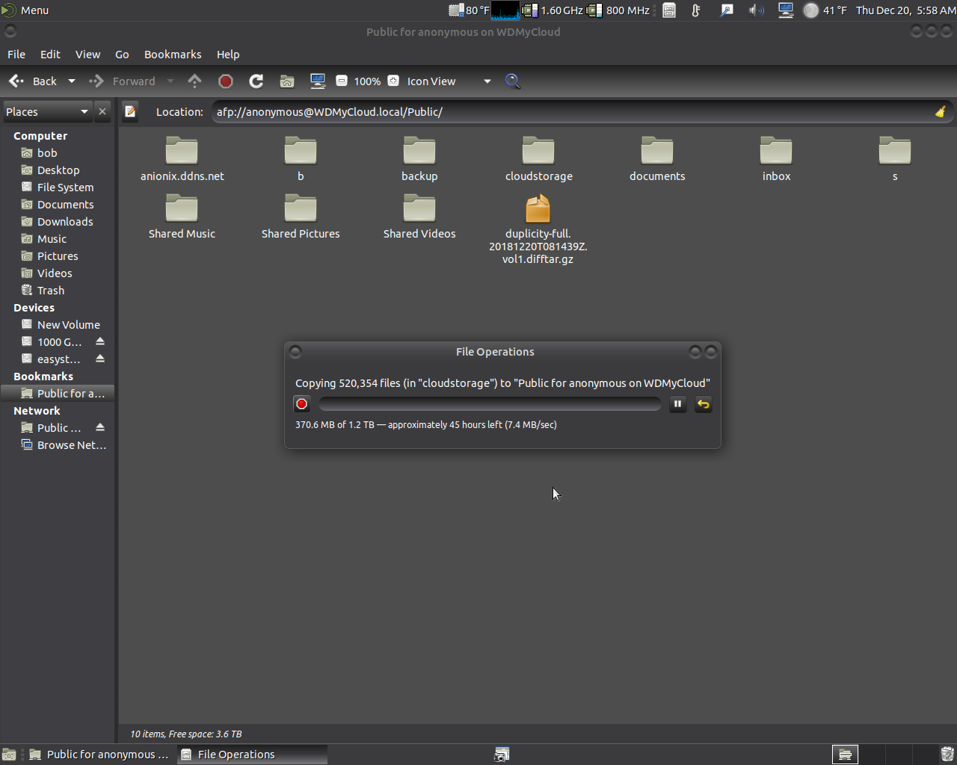Select the inbox folder

point(776,159)
